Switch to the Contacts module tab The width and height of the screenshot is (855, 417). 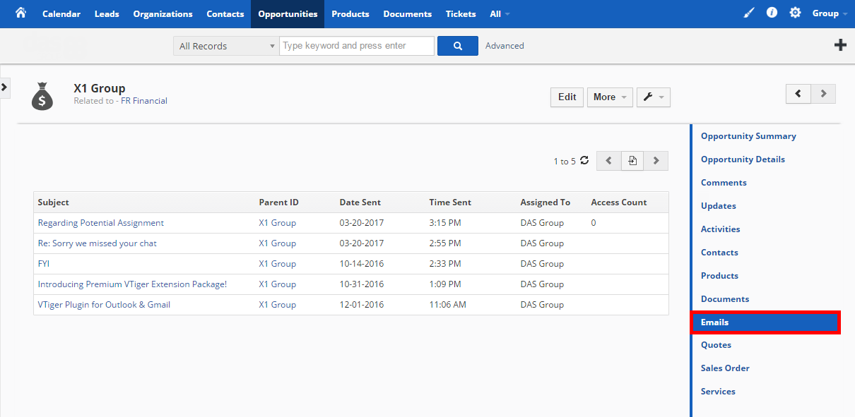(x=225, y=13)
